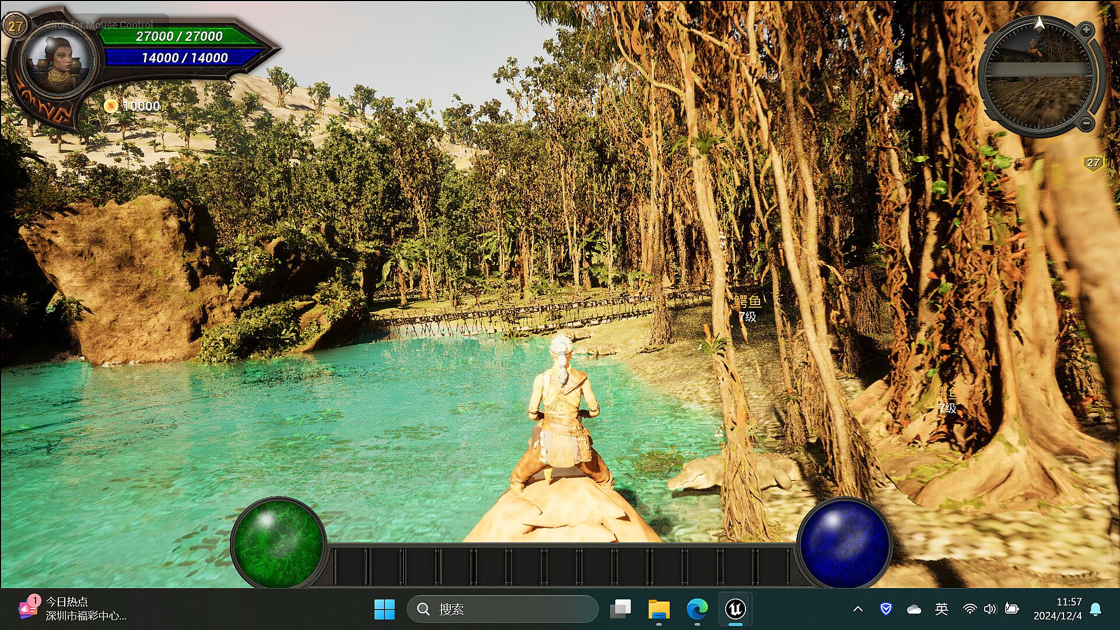Image resolution: width=1120 pixels, height=630 pixels.
Task: Click the green health orb
Action: [278, 543]
